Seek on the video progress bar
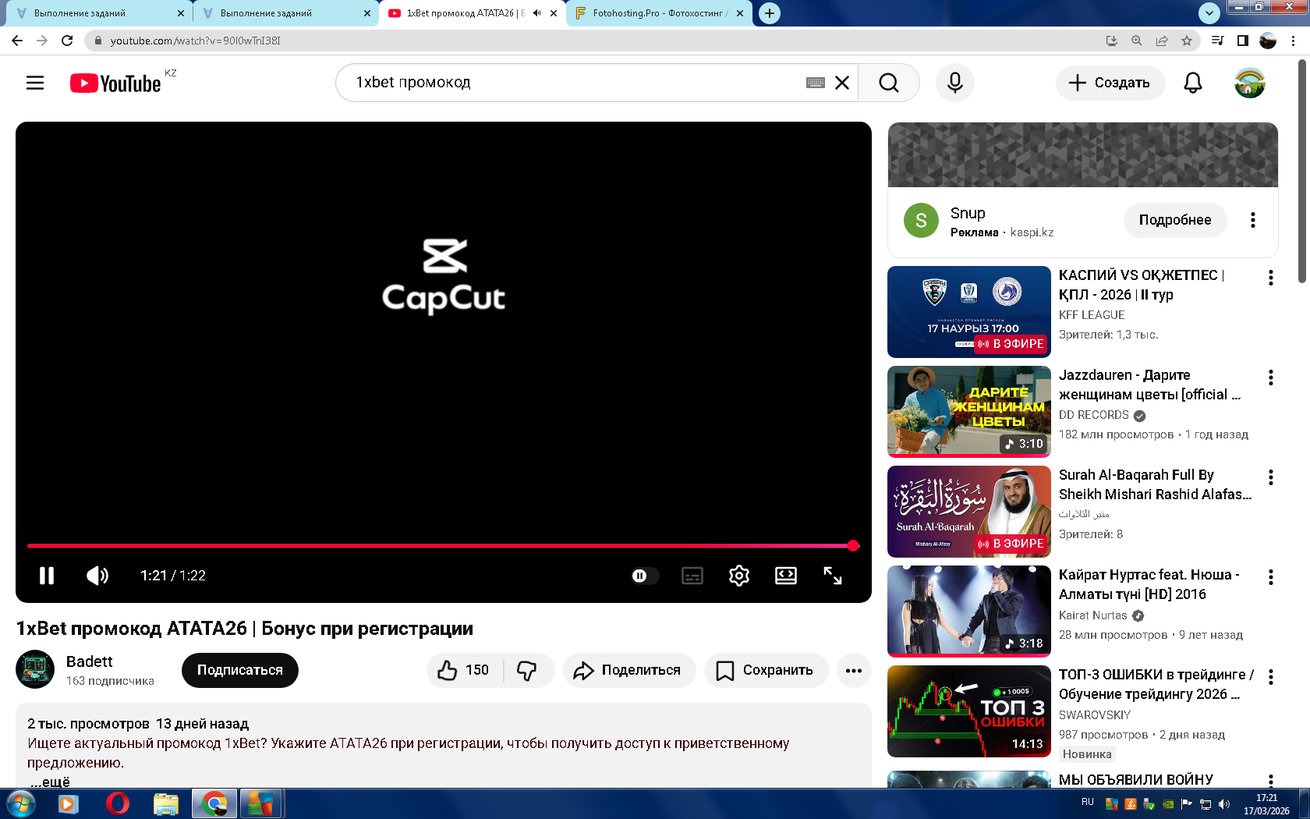1310x819 pixels. tap(443, 546)
